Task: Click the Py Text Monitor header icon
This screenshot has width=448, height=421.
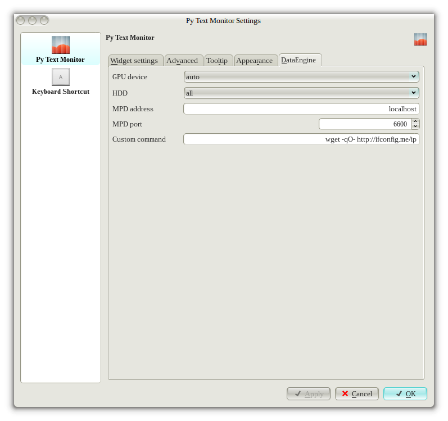Action: click(x=420, y=39)
